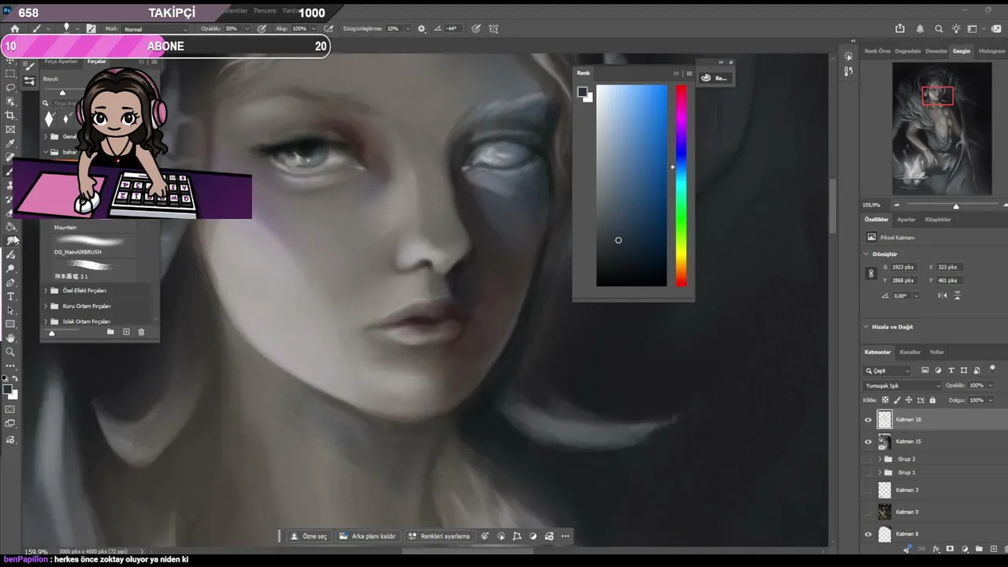Select the Type tool
This screenshot has width=1008, height=567.
(11, 297)
